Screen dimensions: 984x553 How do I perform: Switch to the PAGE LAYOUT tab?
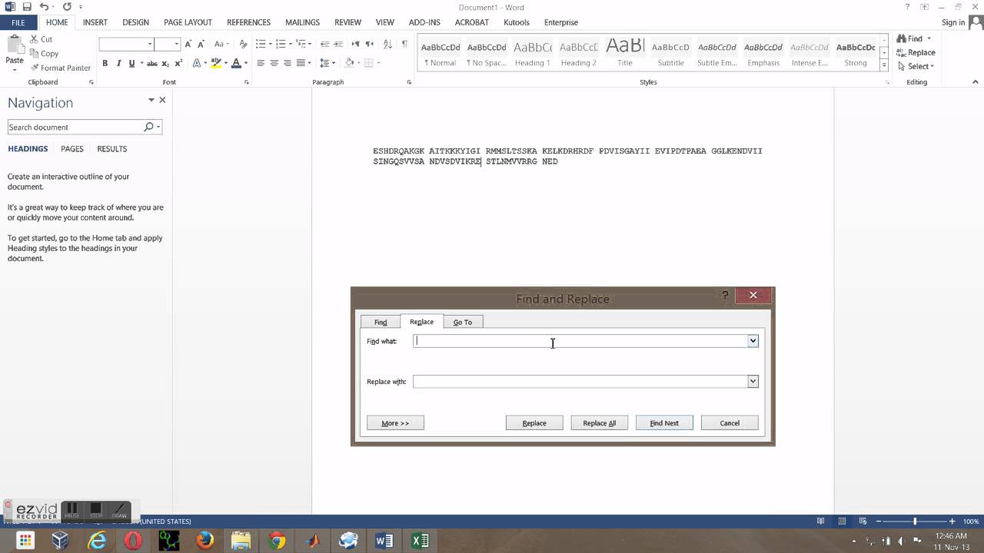point(188,22)
